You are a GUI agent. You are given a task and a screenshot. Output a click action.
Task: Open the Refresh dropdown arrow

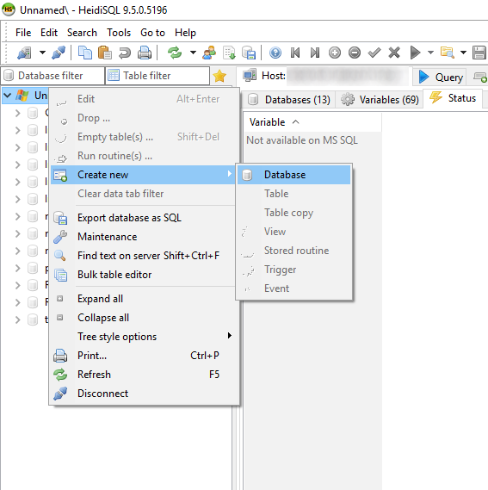[x=193, y=53]
